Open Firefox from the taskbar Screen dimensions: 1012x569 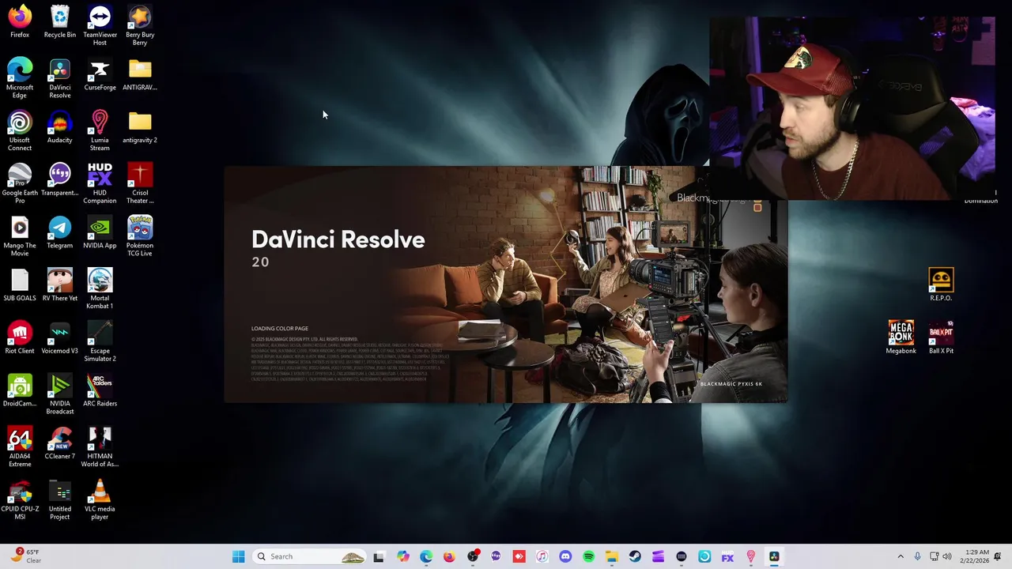pos(449,556)
